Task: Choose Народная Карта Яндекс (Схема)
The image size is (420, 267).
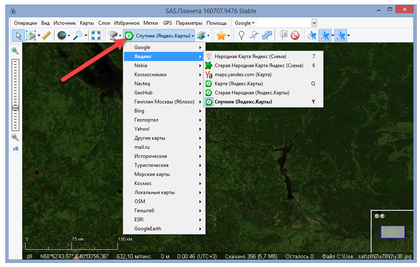Action: (250, 56)
